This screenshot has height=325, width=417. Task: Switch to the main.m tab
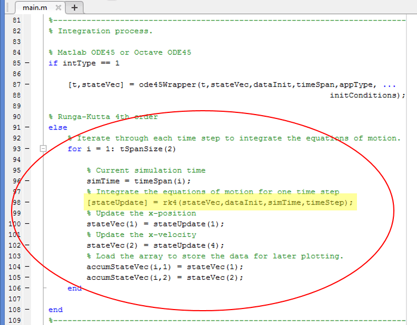point(34,7)
